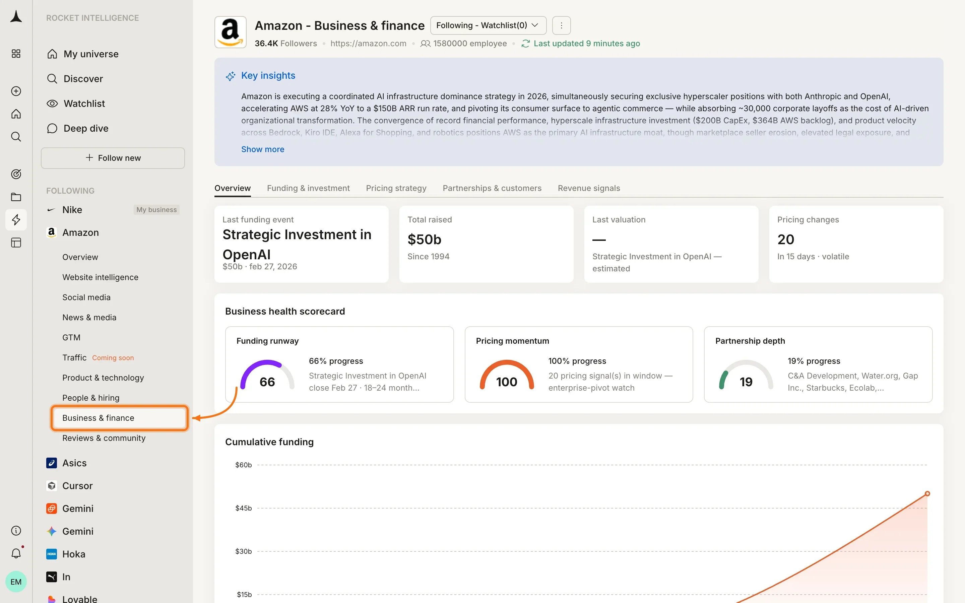965x603 pixels.
Task: Switch to the Pricing strategy tab
Action: click(396, 188)
